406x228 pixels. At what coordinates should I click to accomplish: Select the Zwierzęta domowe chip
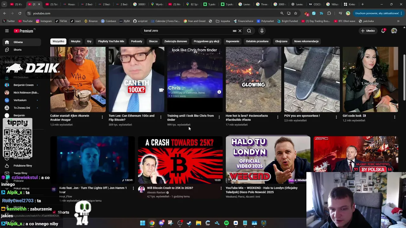coord(175,41)
